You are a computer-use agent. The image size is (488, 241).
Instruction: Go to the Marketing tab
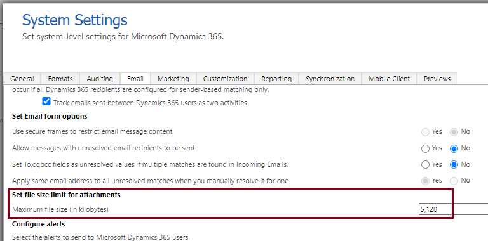coord(173,79)
